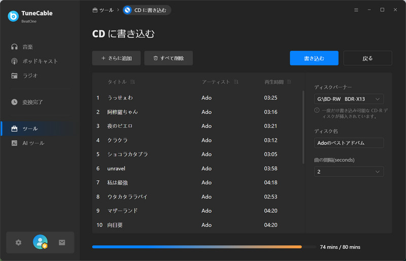Image resolution: width=406 pixels, height=261 pixels.
Task: Click Ado artist in 私は最強 row
Action: tap(207, 182)
